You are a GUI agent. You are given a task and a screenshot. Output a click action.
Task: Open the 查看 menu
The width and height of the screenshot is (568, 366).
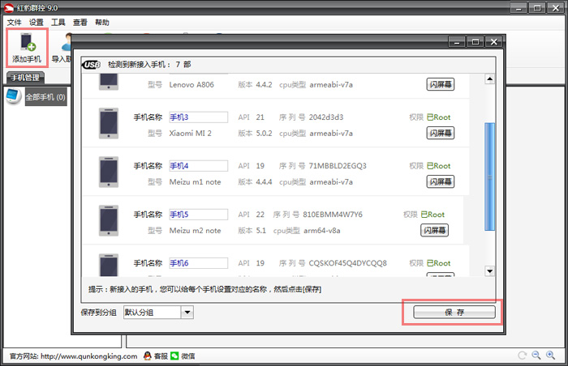[x=80, y=23]
